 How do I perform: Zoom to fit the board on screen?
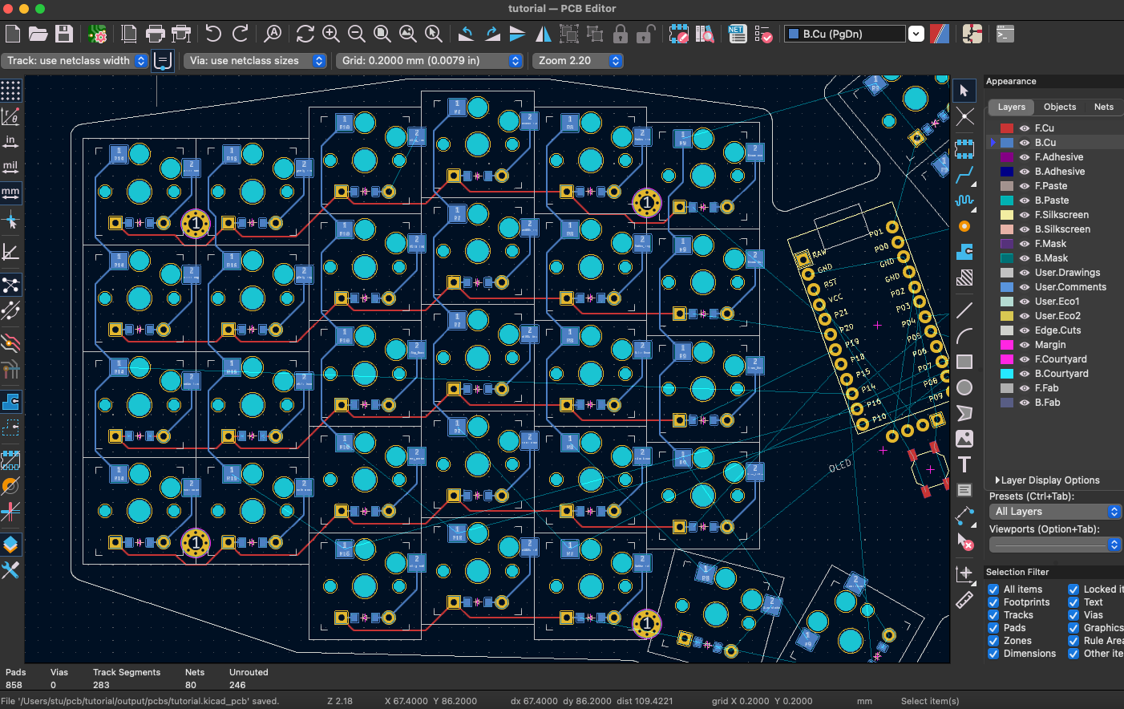(382, 34)
